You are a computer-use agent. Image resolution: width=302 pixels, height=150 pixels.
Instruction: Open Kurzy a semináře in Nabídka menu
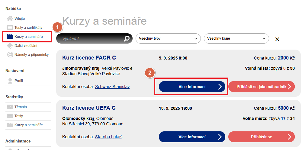28,37
